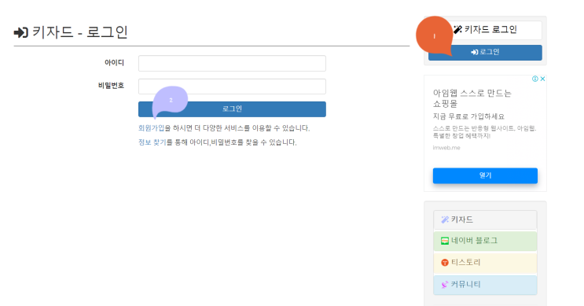584x306 pixels.
Task: Open the 네이버 블로그 menu item
Action: pyautogui.click(x=485, y=241)
